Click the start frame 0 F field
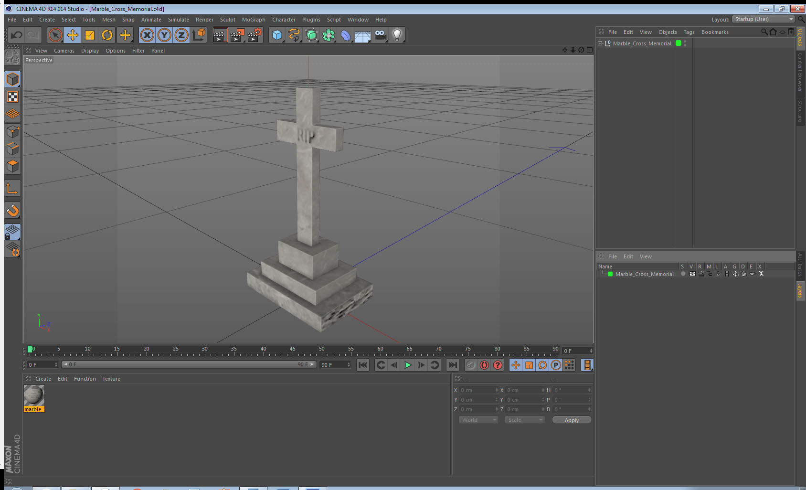Screen dimensions: 806x490 click(42, 364)
